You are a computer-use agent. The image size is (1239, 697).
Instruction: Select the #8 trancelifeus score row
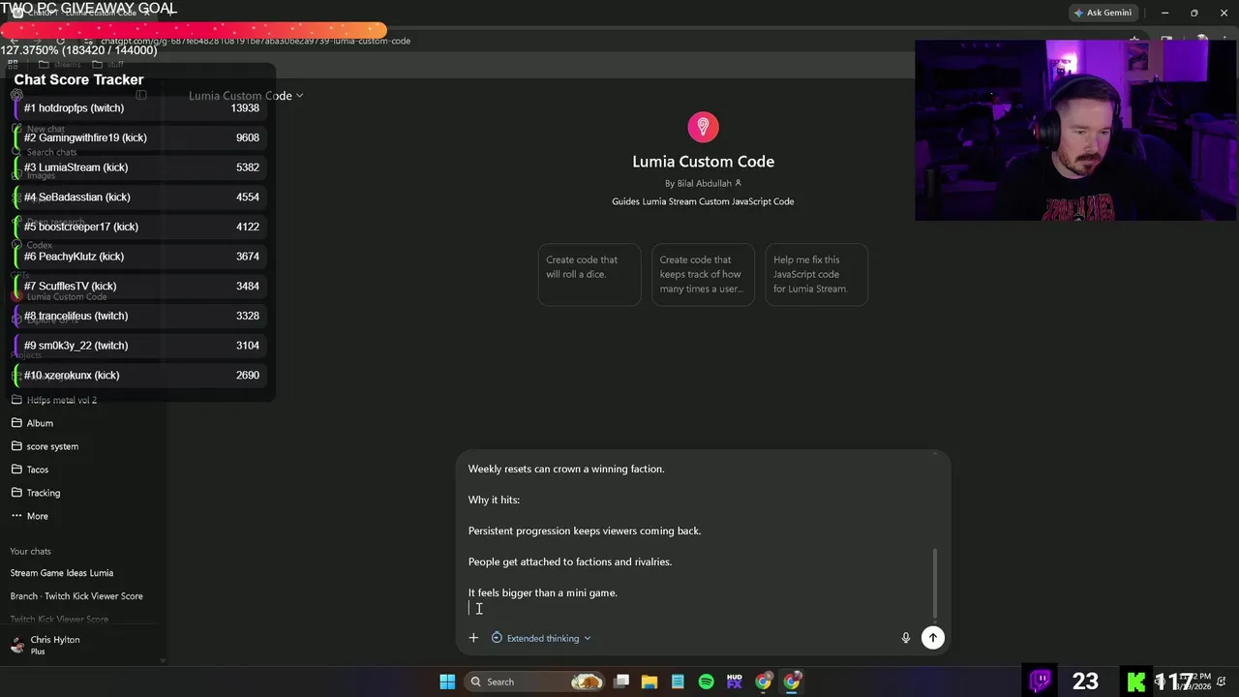click(x=141, y=316)
